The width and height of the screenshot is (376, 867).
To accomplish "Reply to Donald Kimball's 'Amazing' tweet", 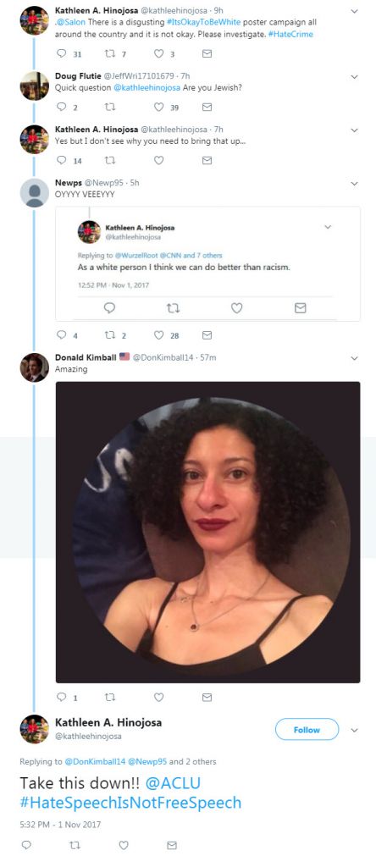I will (x=61, y=698).
